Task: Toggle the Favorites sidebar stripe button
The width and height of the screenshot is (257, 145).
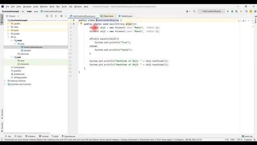Action: 2,127
